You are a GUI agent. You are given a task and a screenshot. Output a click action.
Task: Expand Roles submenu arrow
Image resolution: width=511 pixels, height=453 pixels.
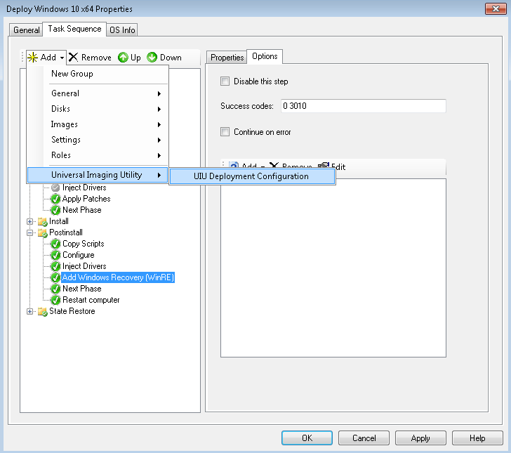(x=159, y=156)
